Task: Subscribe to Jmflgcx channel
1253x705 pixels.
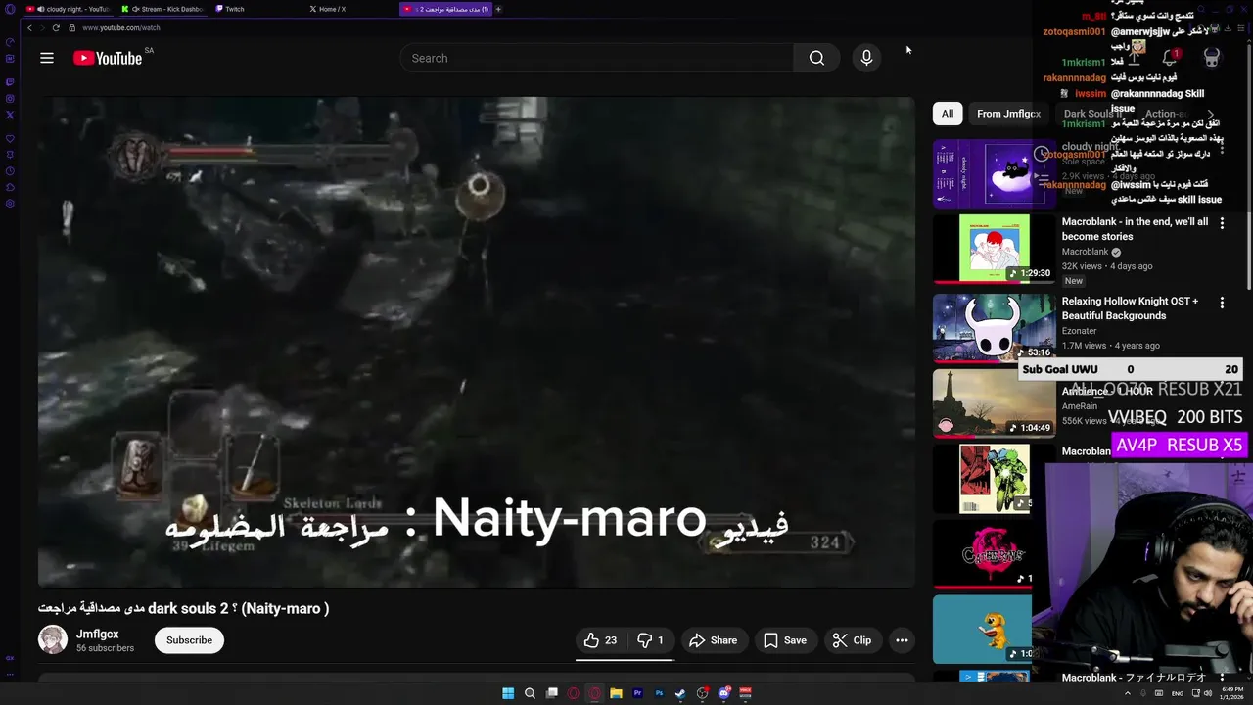Action: [189, 640]
